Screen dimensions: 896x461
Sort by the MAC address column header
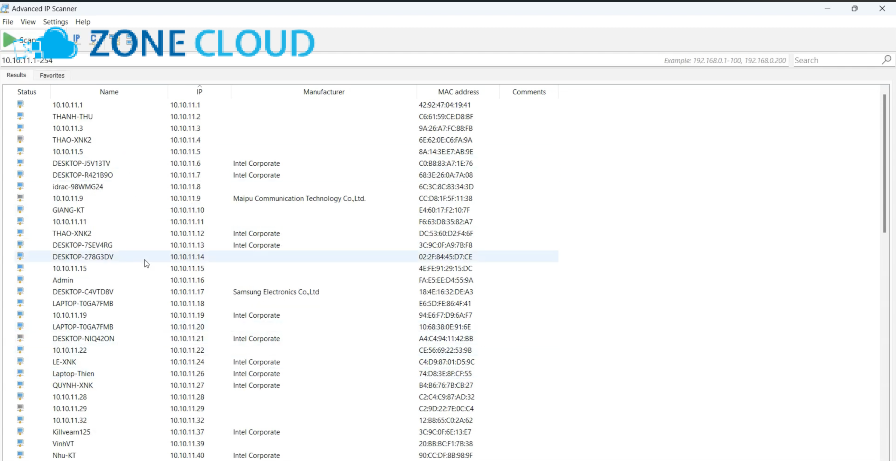pyautogui.click(x=458, y=92)
